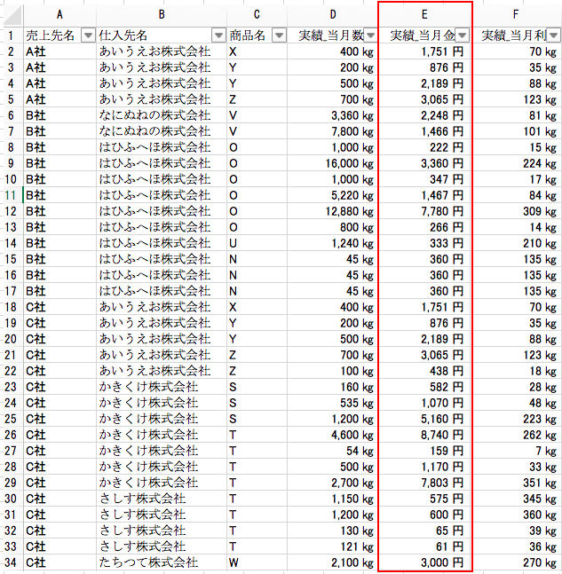Select row 11 header
The image size is (562, 574).
(x=12, y=195)
